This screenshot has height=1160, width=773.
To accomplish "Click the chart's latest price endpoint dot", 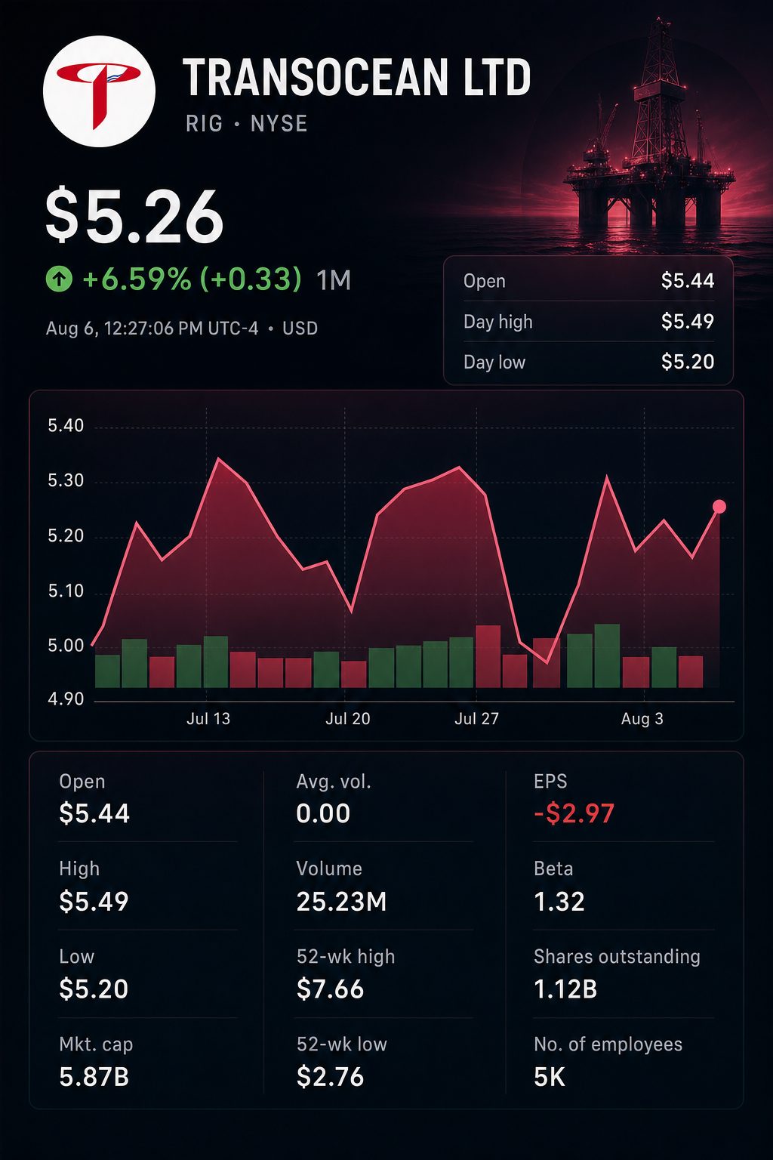I will tap(719, 507).
